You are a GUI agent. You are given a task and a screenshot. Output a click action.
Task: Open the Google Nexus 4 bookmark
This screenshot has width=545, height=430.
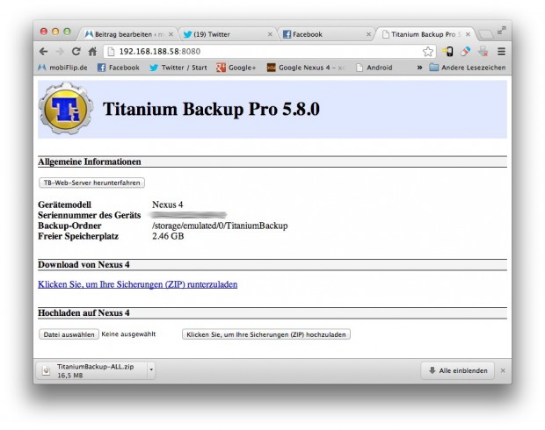306,68
